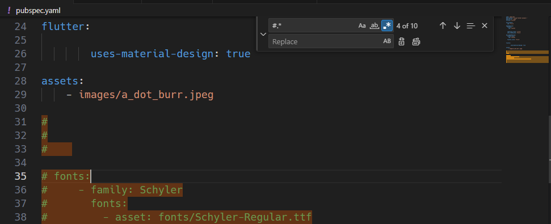
Task: Click the '4 of 10' match counter
Action: pos(407,26)
